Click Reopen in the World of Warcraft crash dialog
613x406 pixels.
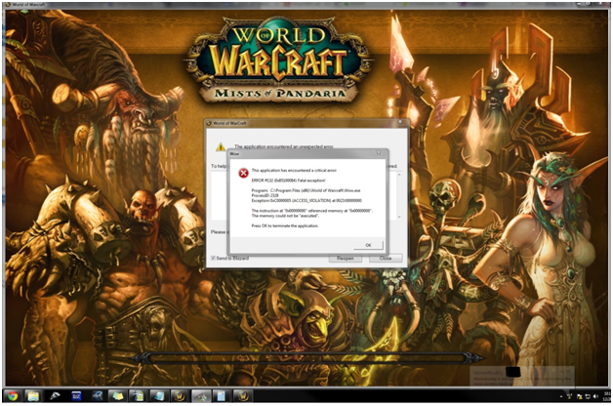click(x=345, y=259)
